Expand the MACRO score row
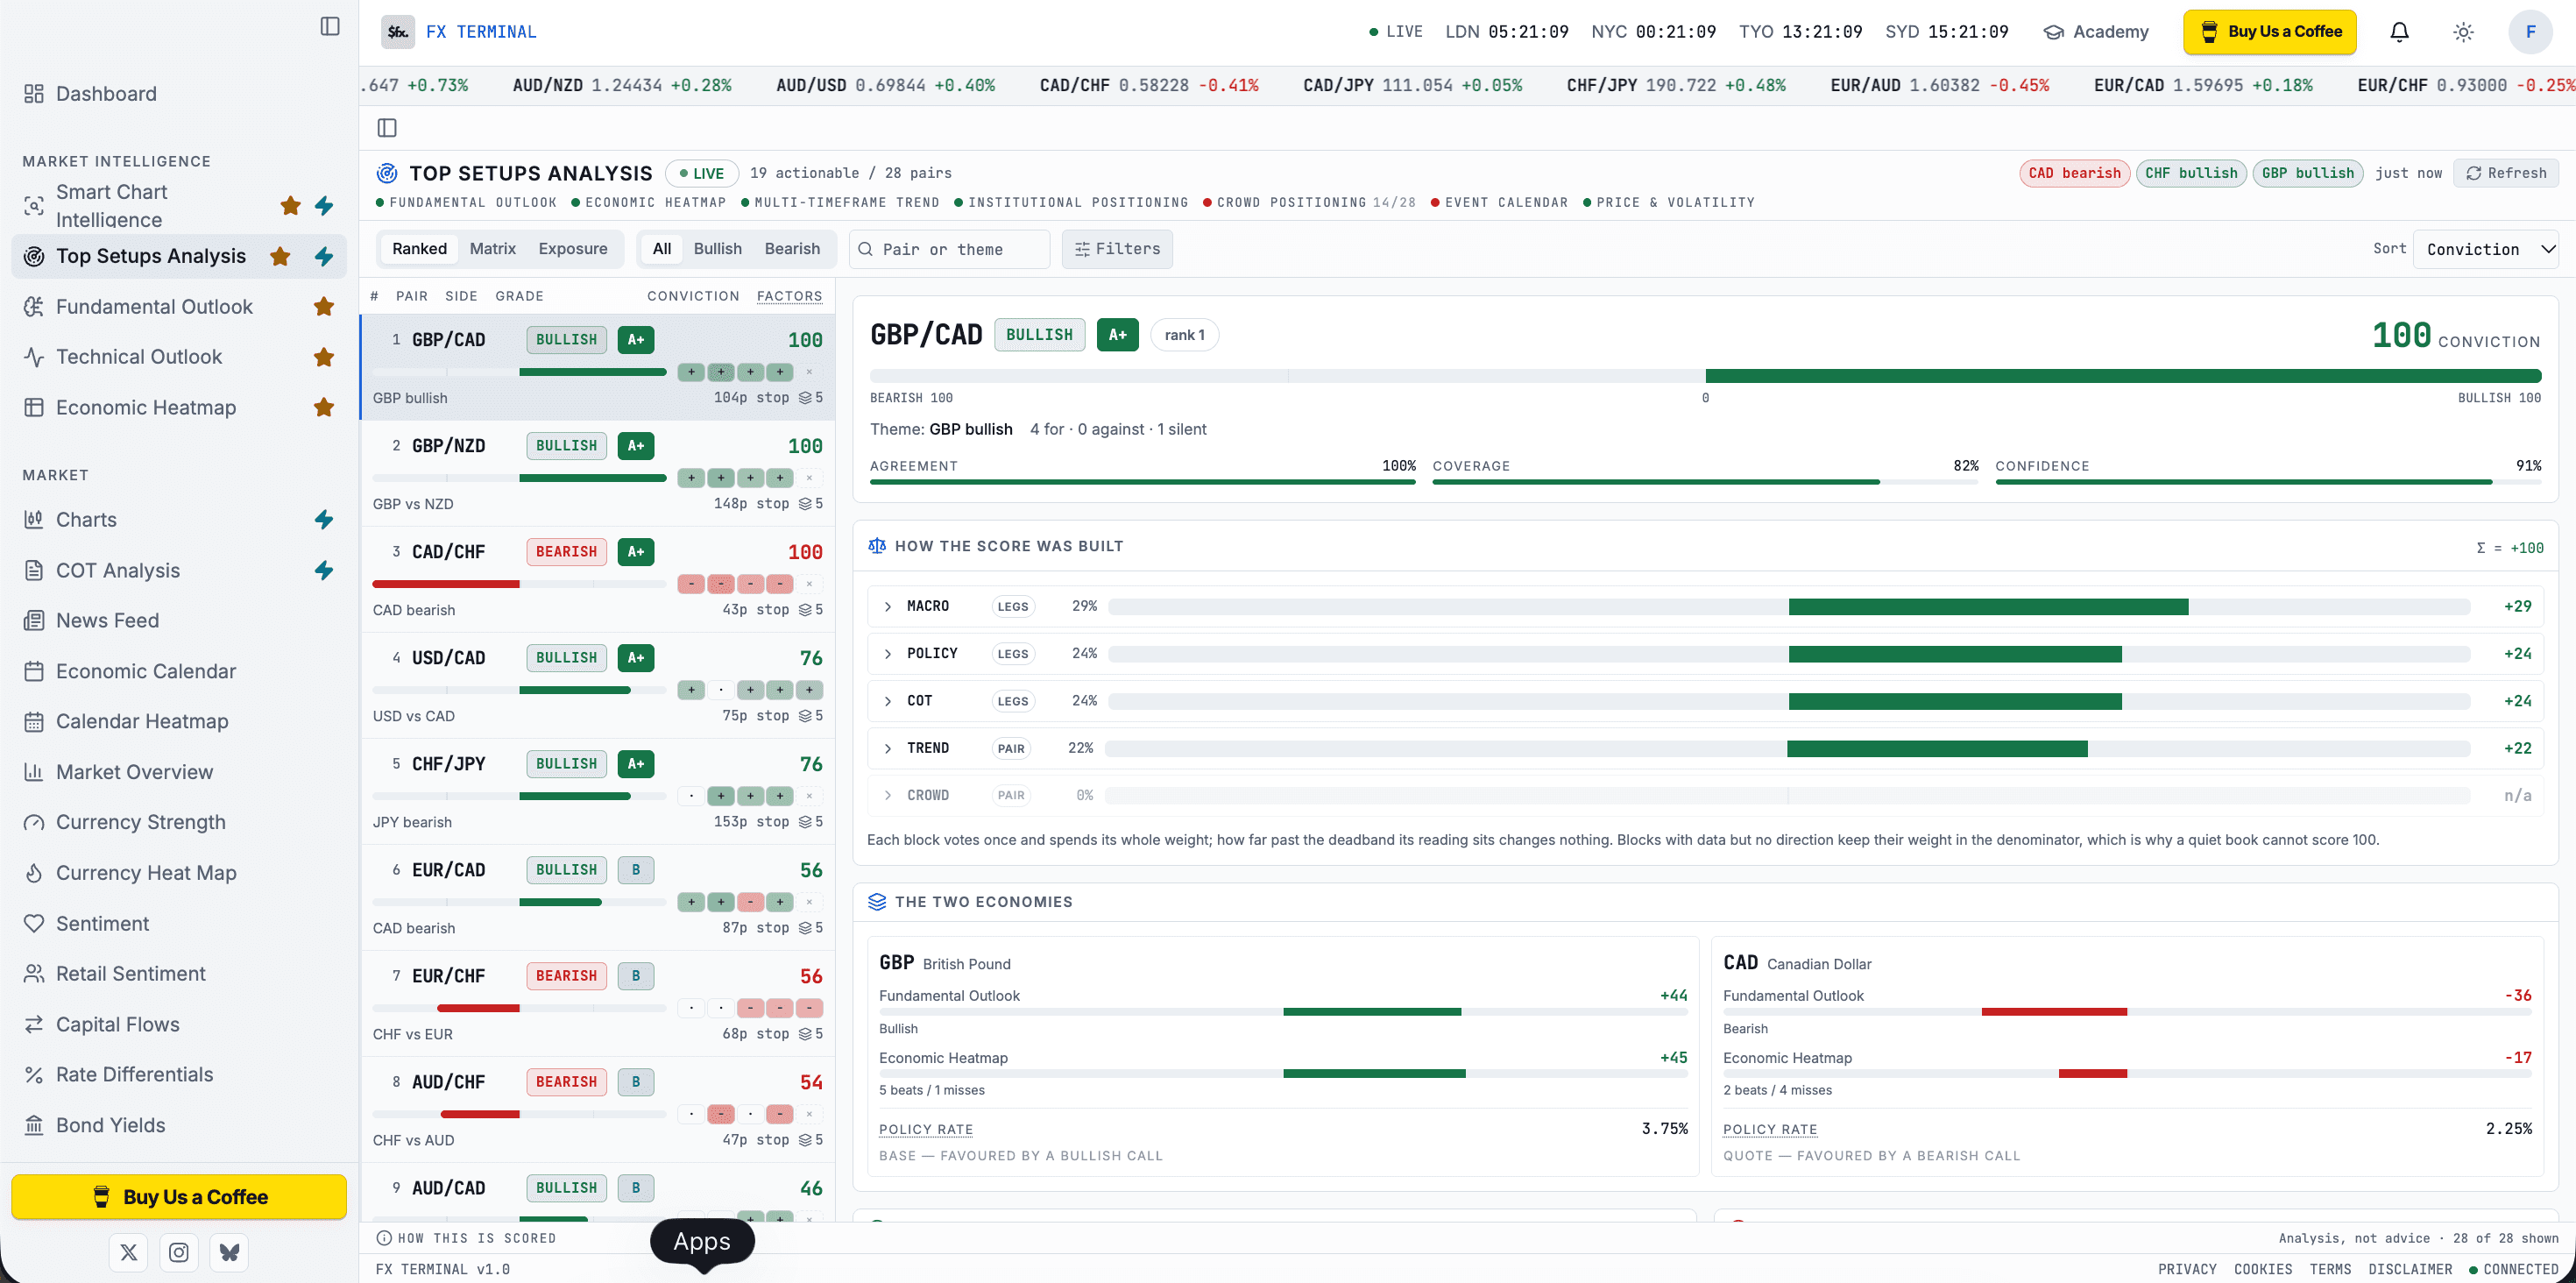 click(1705, 606)
